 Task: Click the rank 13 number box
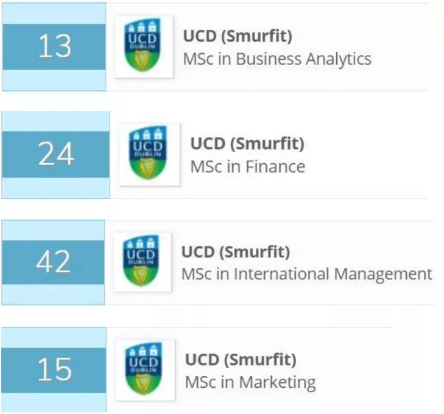[x=54, y=47]
